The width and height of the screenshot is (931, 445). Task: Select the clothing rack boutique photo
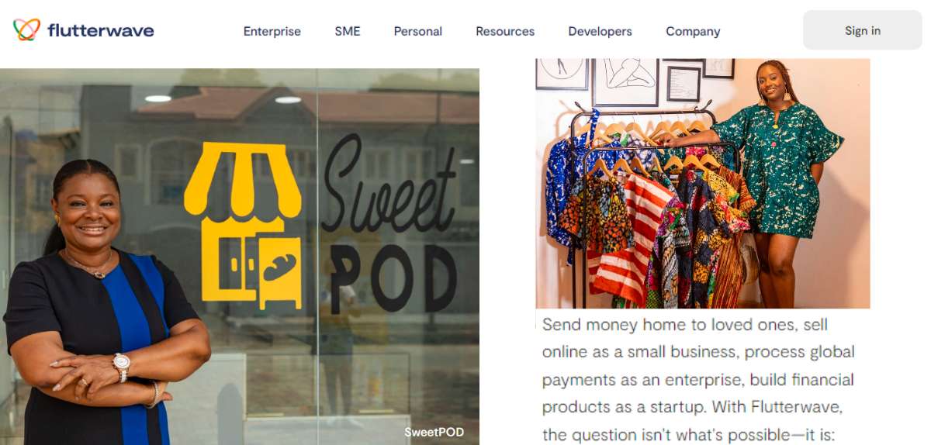[x=703, y=184]
